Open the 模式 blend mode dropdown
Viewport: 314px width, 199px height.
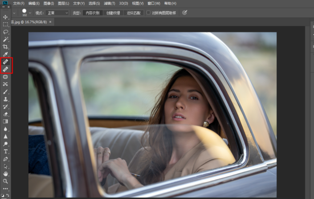(57, 13)
